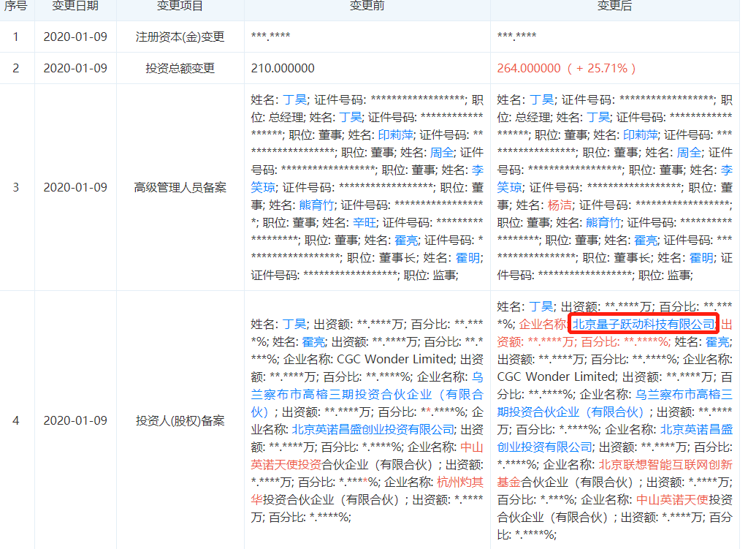Select the 264.000000 (+25.71%) value

coord(566,68)
